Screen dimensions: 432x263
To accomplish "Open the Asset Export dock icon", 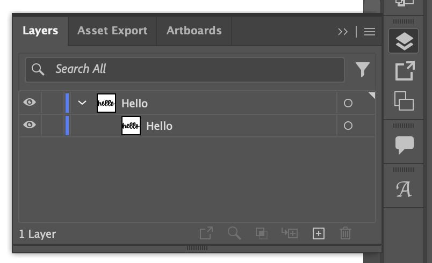I will pos(405,71).
